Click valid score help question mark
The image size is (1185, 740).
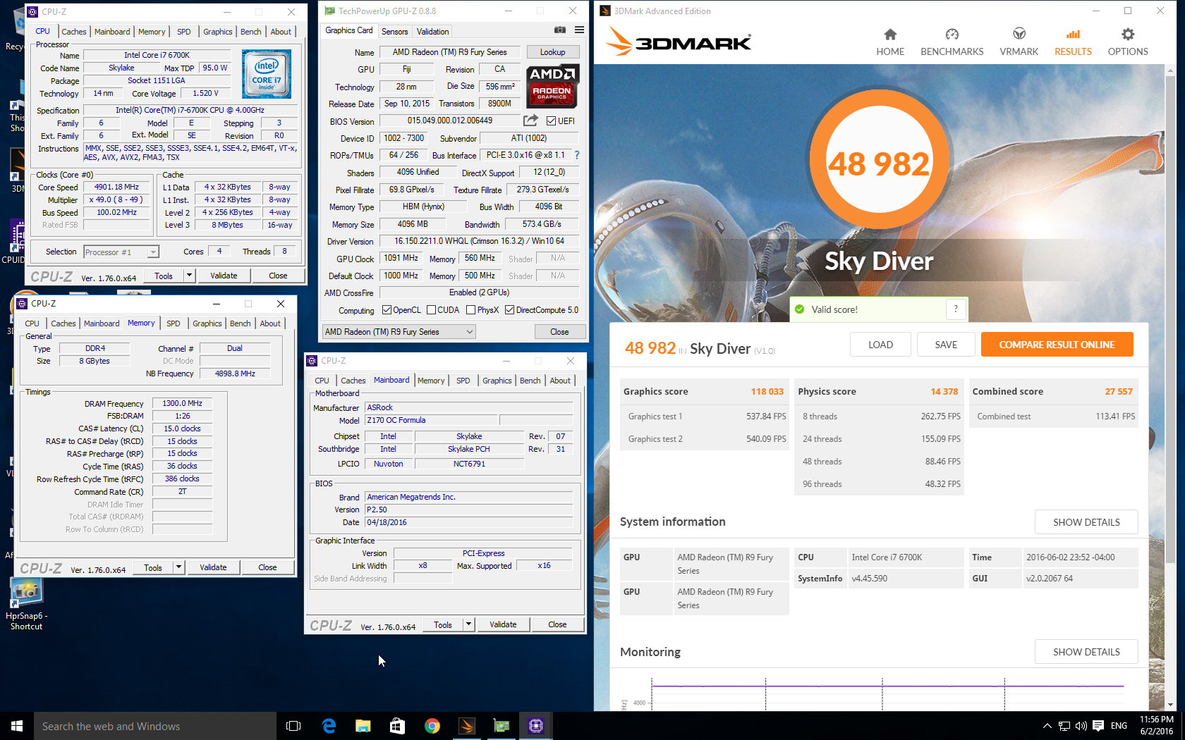point(956,309)
